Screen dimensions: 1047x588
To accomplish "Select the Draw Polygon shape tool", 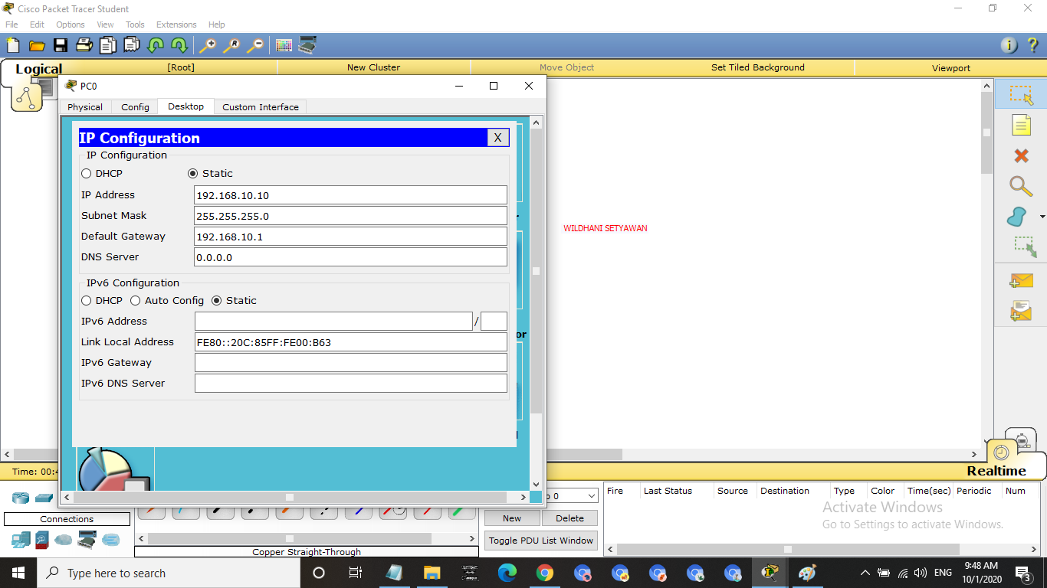I will pyautogui.click(x=1018, y=217).
